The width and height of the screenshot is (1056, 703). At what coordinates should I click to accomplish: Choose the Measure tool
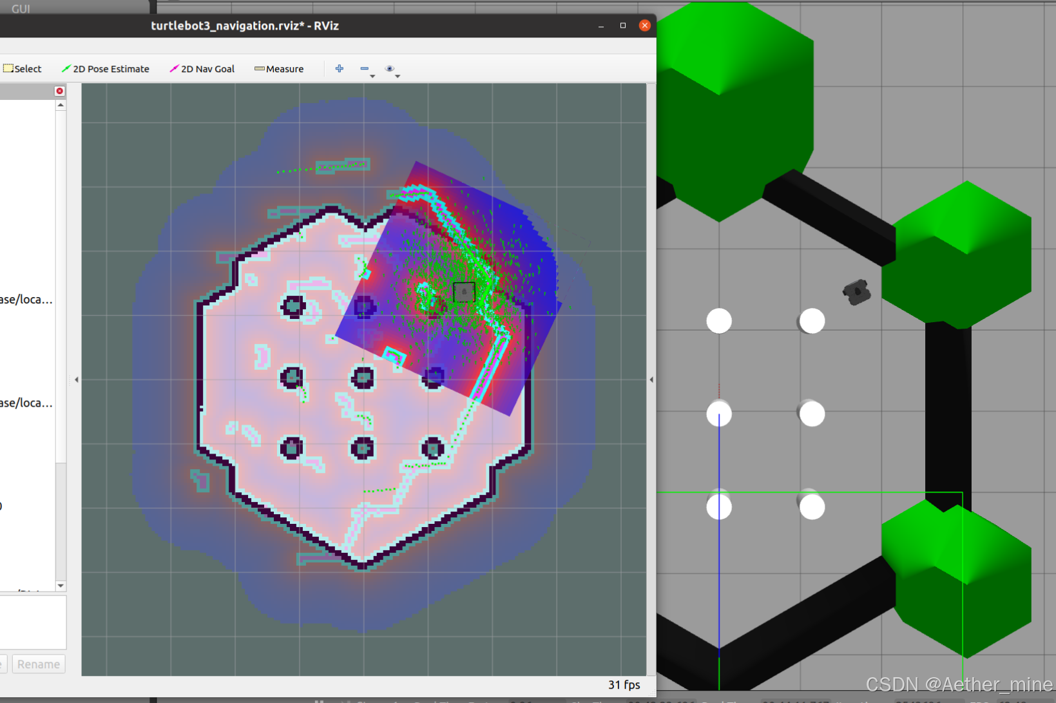point(278,68)
